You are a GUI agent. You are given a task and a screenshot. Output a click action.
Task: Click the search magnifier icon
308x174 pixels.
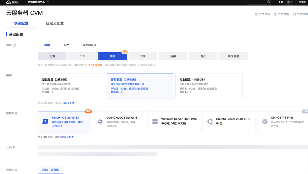[269, 2]
